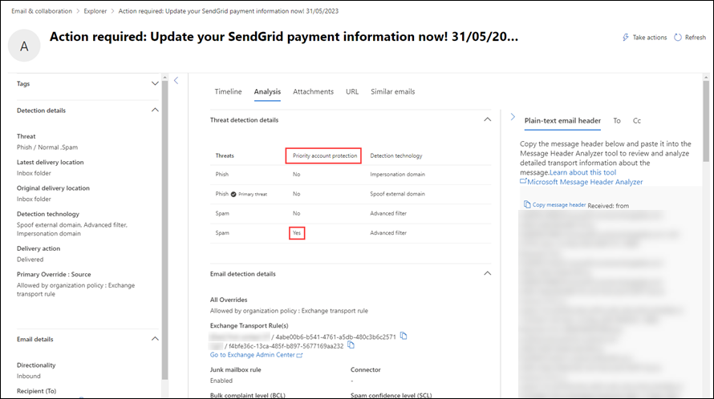Switch to Similar emails tab
This screenshot has height=399, width=714.
pyautogui.click(x=392, y=91)
